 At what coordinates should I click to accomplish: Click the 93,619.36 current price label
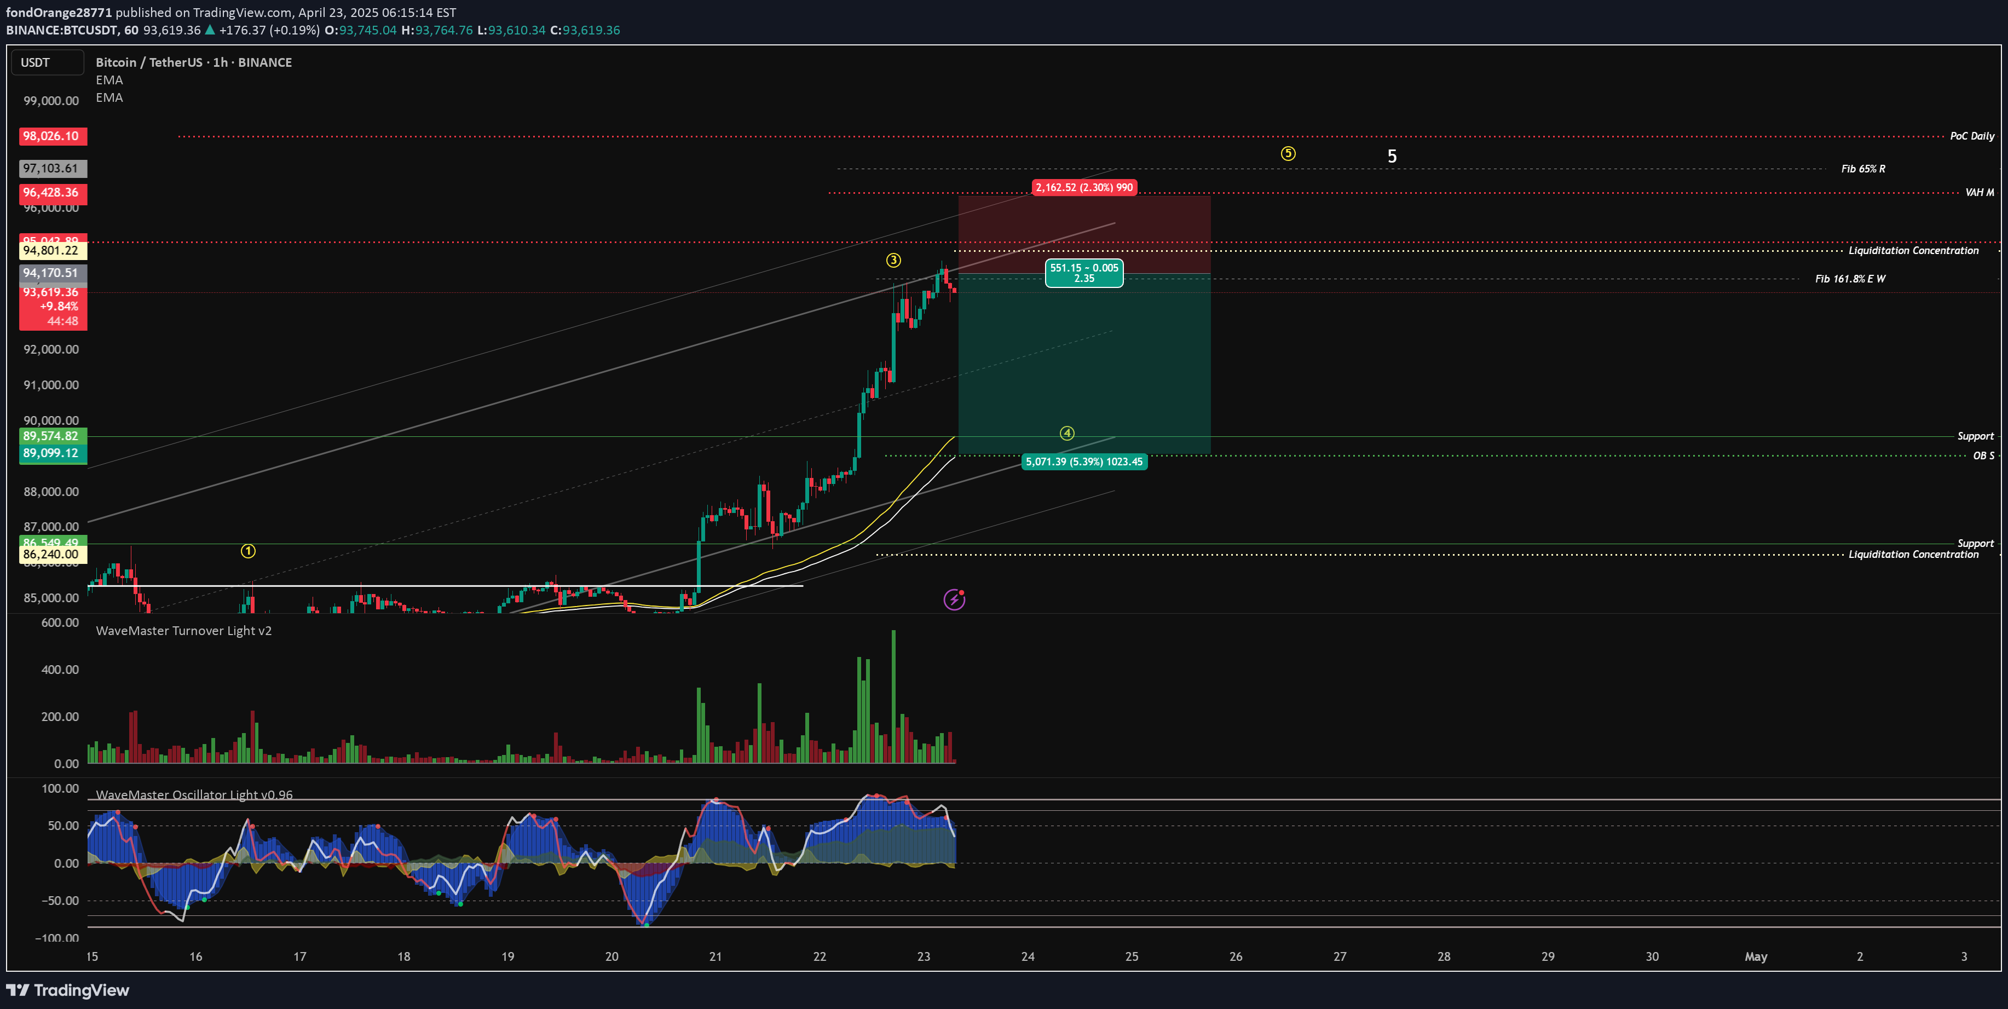pos(53,307)
